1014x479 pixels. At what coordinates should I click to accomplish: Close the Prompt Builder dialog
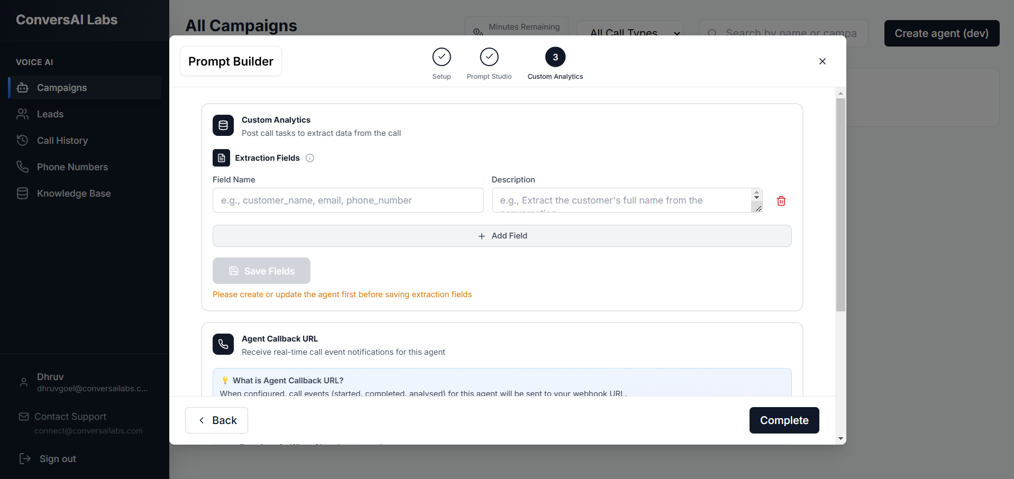pos(823,61)
